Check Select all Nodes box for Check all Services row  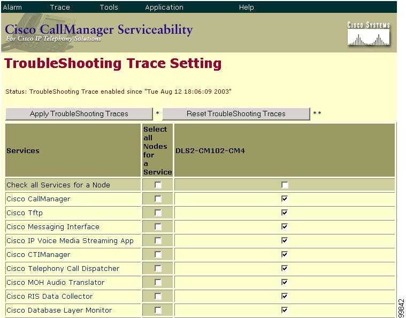[x=158, y=185]
